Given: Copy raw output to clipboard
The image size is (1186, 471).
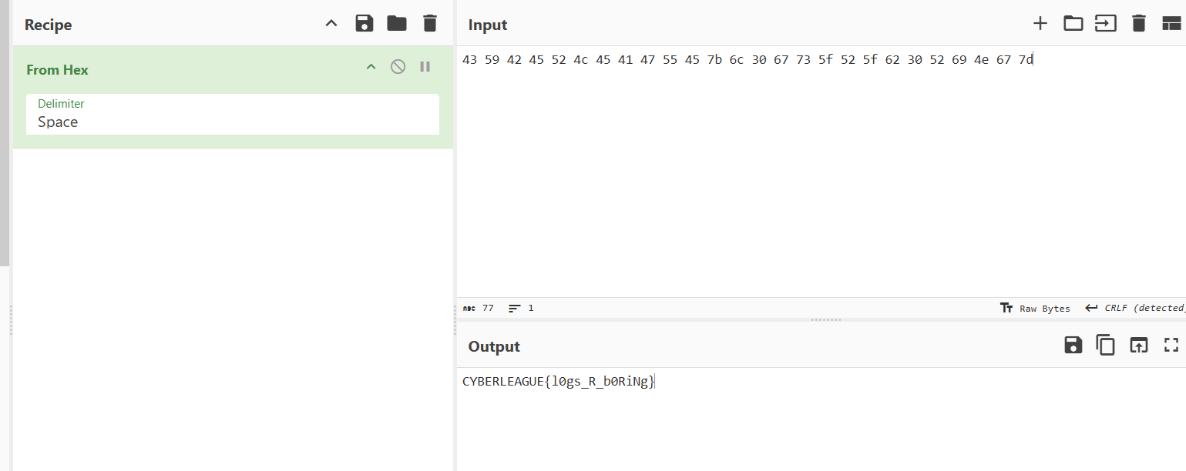Looking at the screenshot, I should coord(1106,346).
